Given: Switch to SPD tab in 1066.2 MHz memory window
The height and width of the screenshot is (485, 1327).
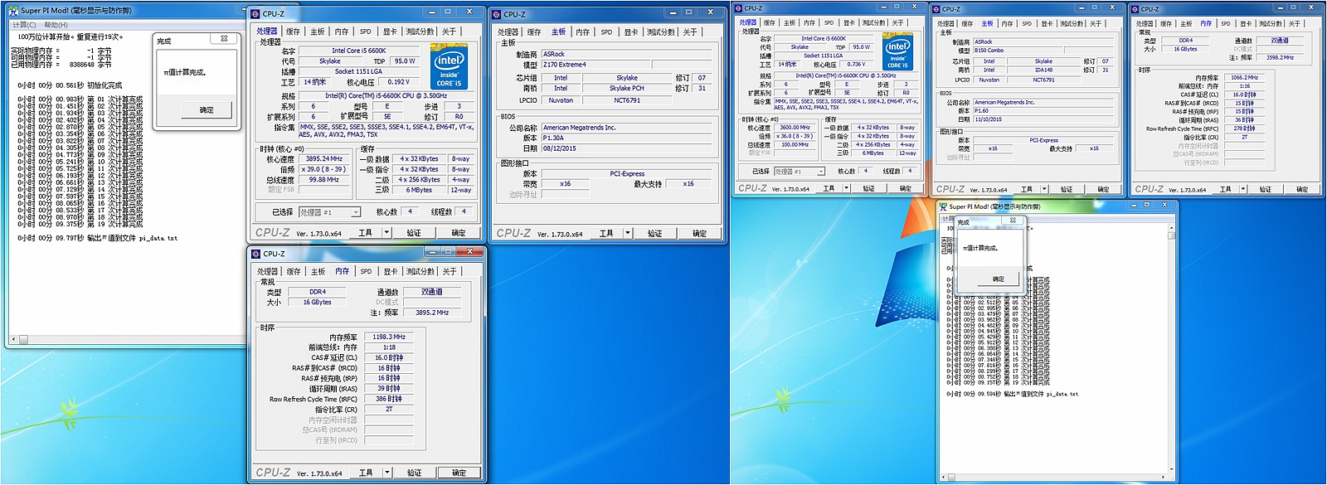Looking at the screenshot, I should [x=1226, y=23].
